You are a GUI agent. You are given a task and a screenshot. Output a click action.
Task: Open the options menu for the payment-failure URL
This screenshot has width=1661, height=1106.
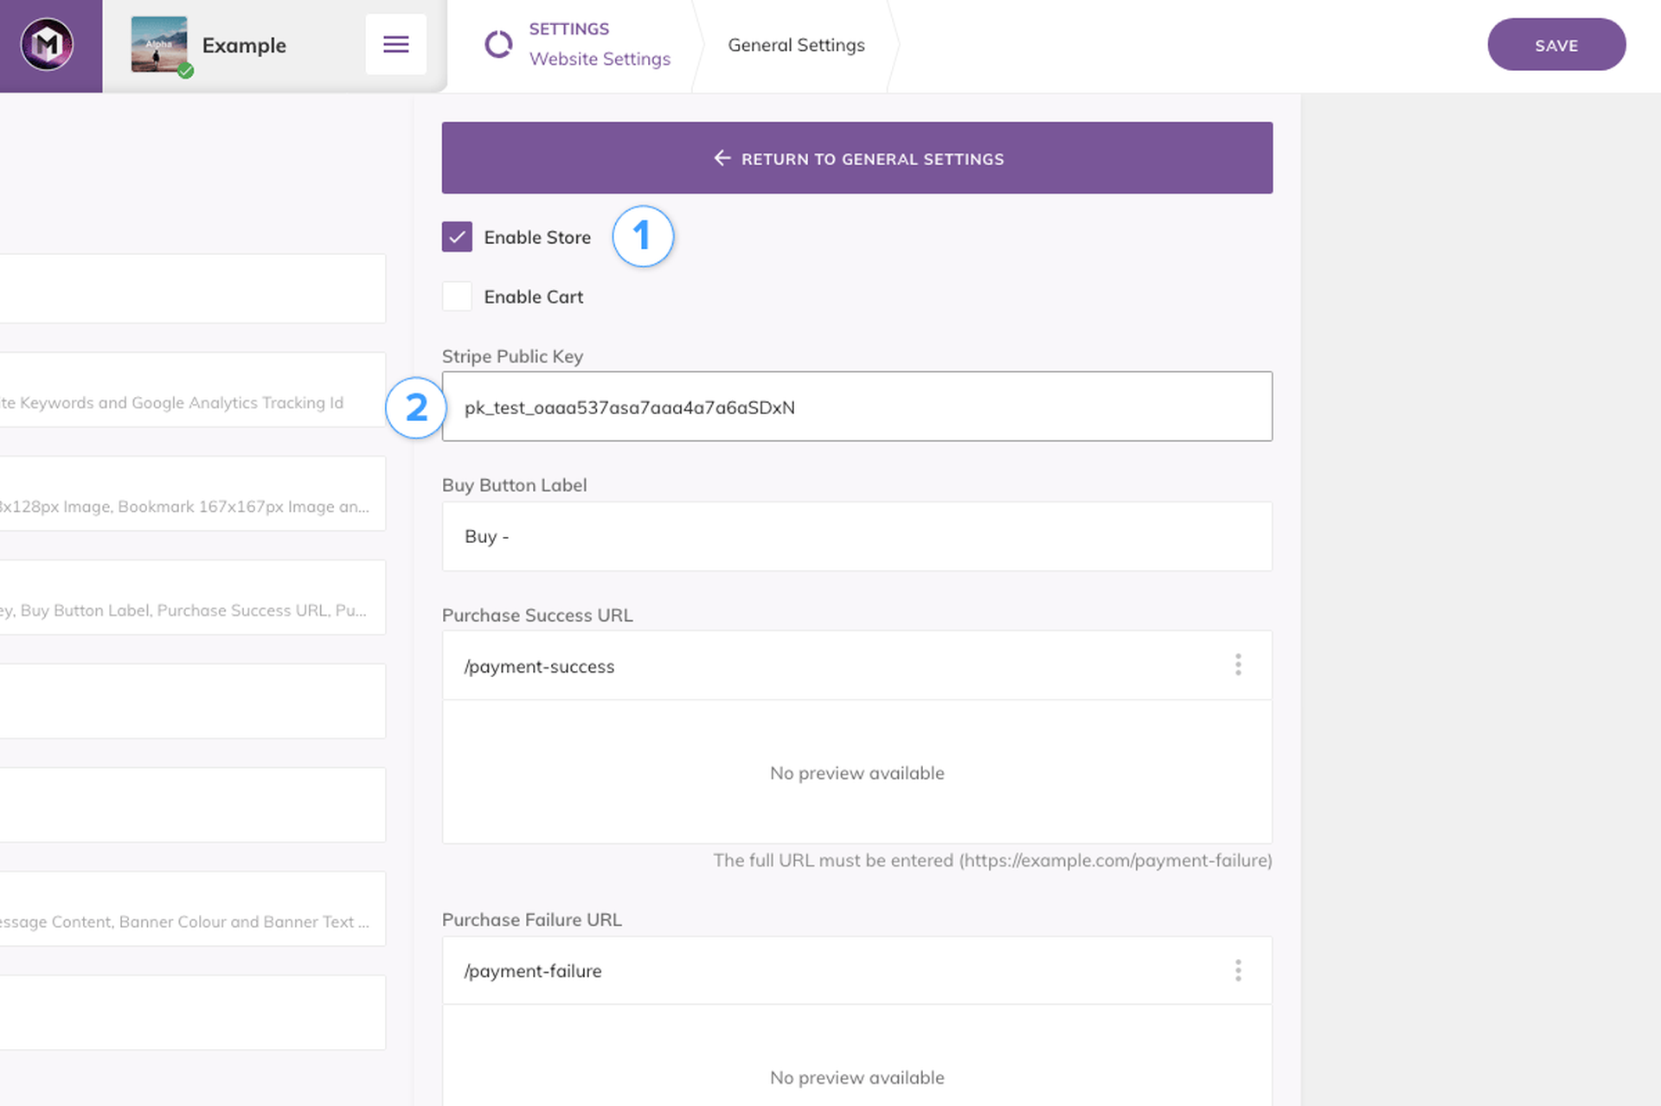(x=1238, y=970)
